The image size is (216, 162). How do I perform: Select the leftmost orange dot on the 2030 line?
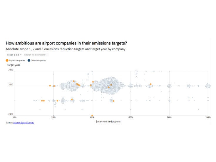50,86
